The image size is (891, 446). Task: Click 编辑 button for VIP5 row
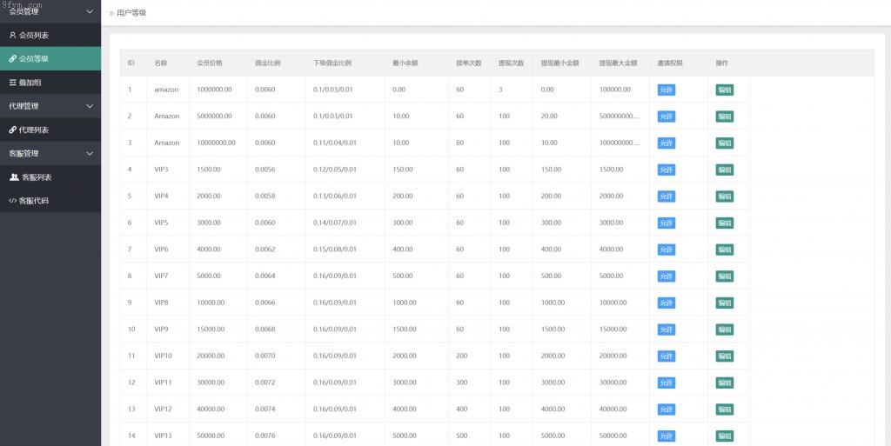(724, 223)
